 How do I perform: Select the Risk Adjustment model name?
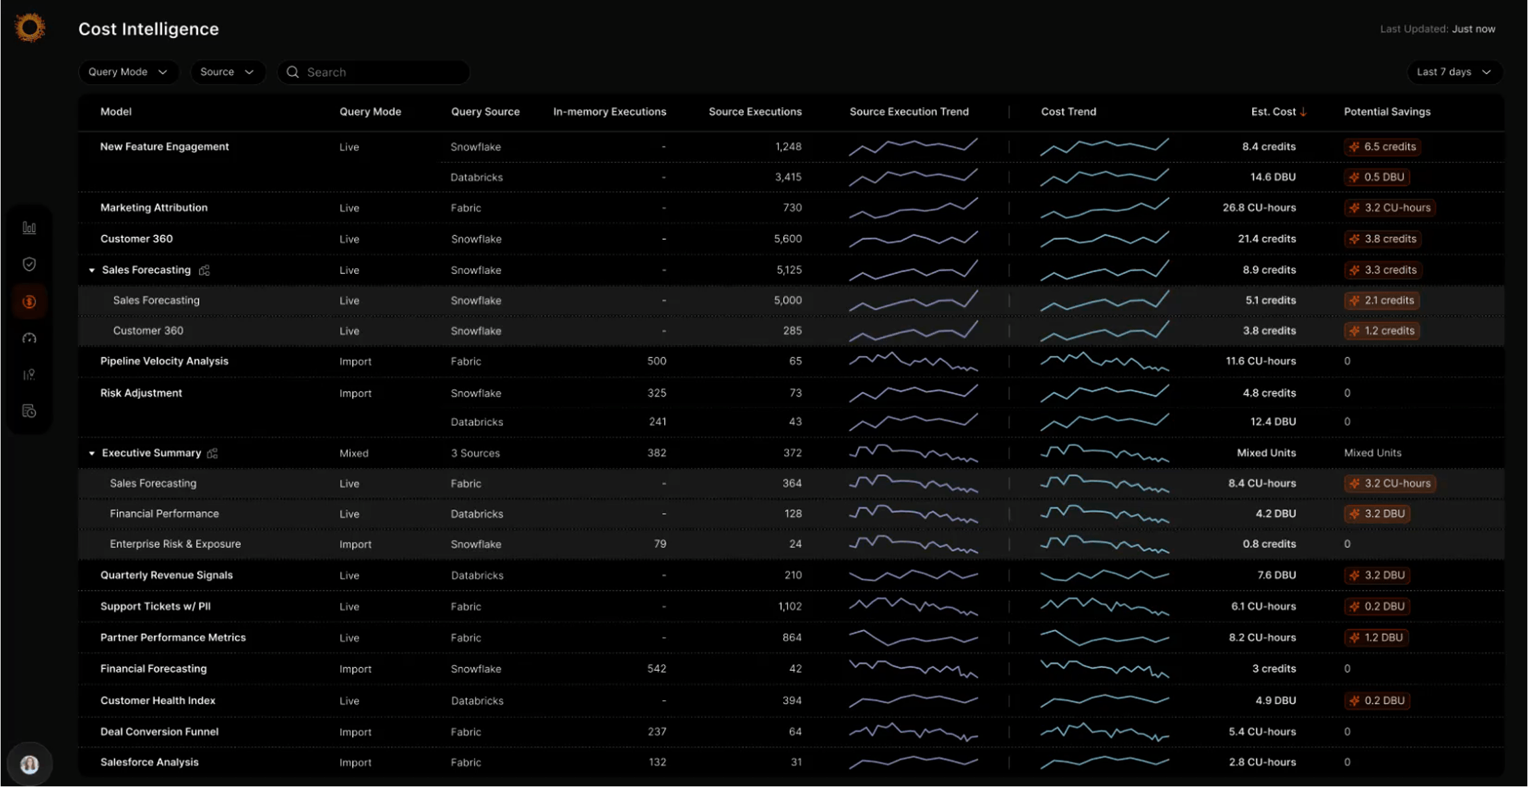(x=141, y=393)
